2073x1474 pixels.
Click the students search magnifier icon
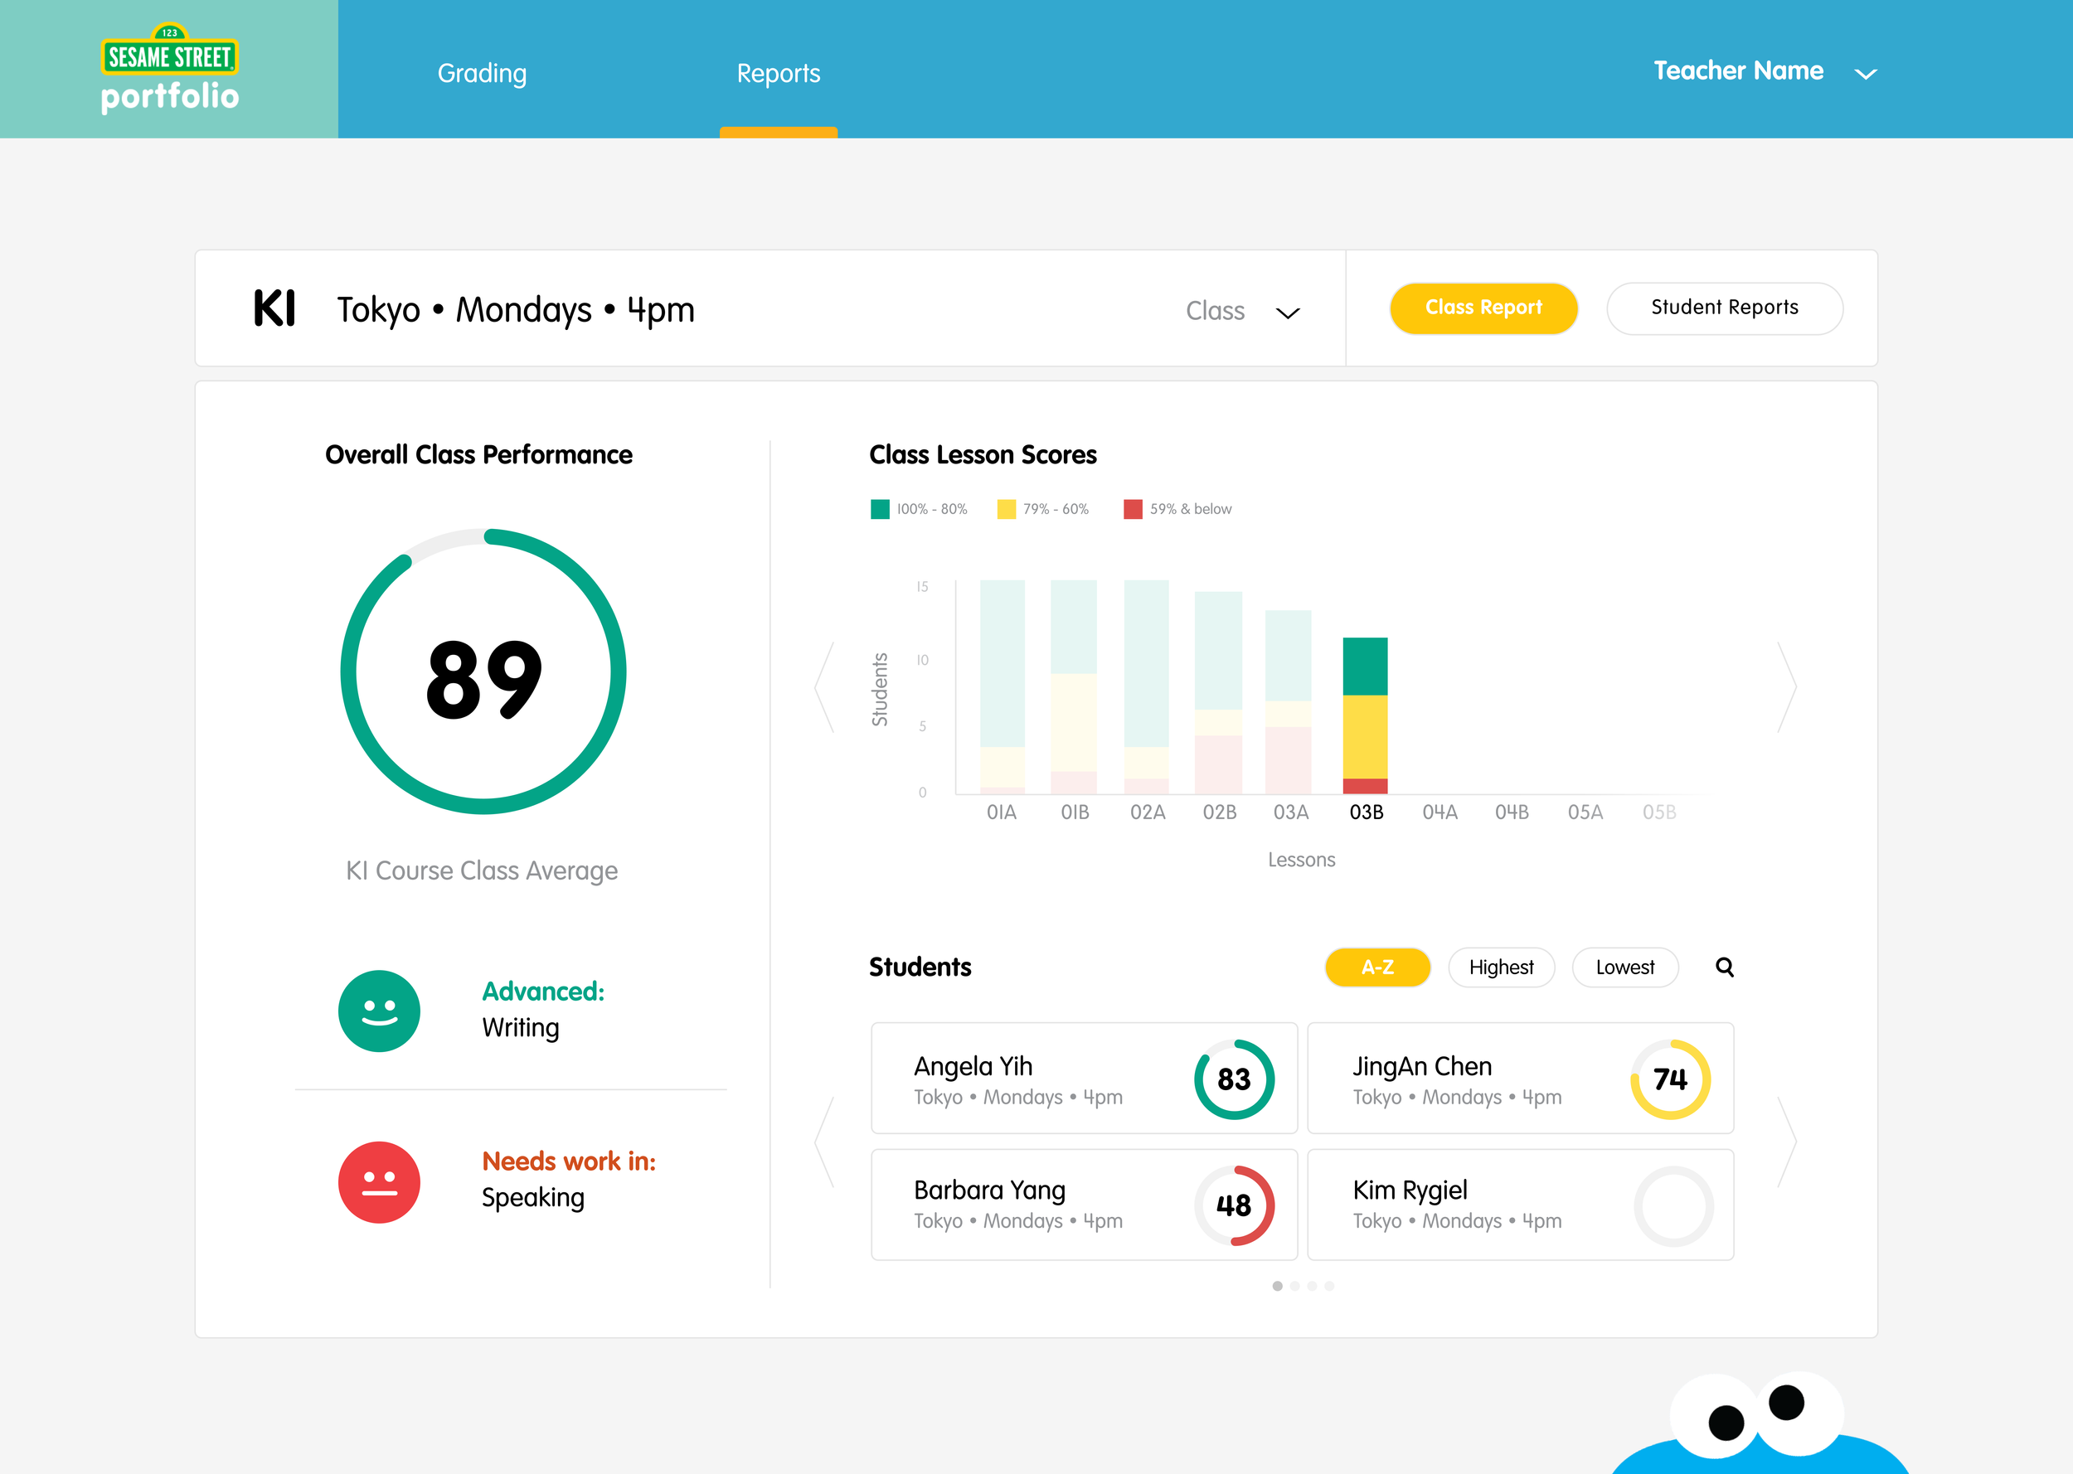[x=1725, y=967]
